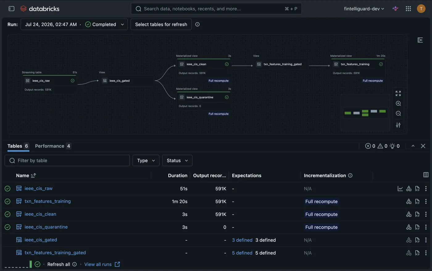Show suggestions lightbulb count indicator
This screenshot has width=432, height=271.
[395, 146]
